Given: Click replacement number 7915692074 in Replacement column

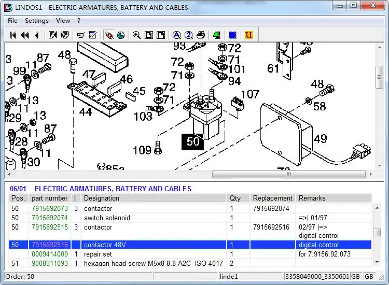Looking at the screenshot, I should pos(271,209).
